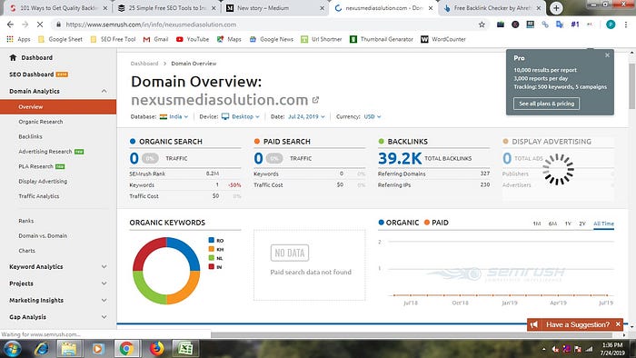Select All Time chart range
The width and height of the screenshot is (636, 358).
click(x=603, y=224)
